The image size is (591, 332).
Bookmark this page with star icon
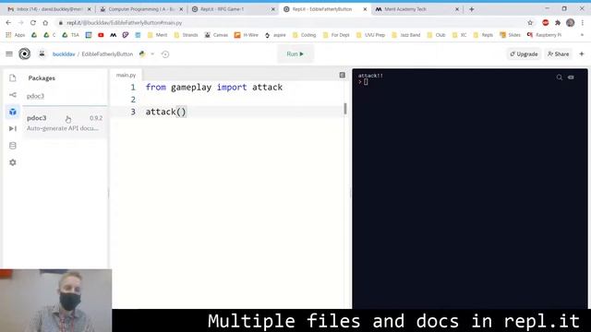[530, 23]
